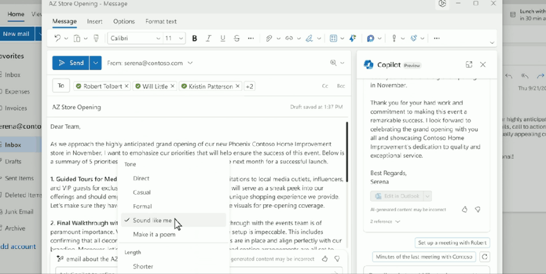The image size is (546, 274).
Task: Click the insert link icon
Action: (289, 39)
